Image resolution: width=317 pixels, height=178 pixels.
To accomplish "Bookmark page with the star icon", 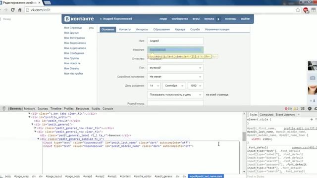I will pos(298,10).
